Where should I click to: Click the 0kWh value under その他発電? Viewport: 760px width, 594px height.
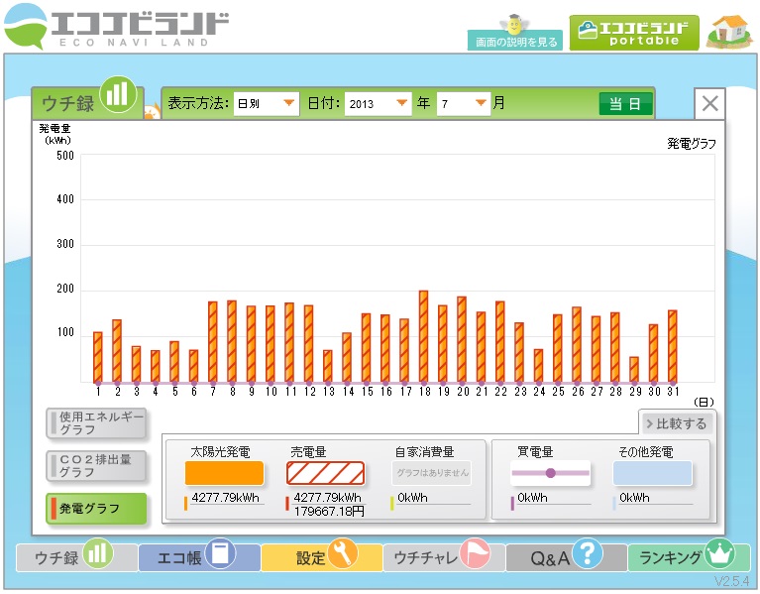(x=634, y=498)
